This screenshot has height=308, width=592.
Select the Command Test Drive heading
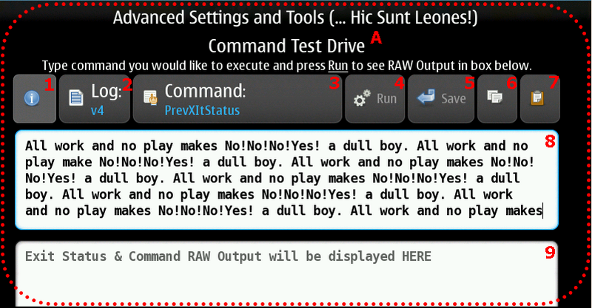pyautogui.click(x=286, y=46)
